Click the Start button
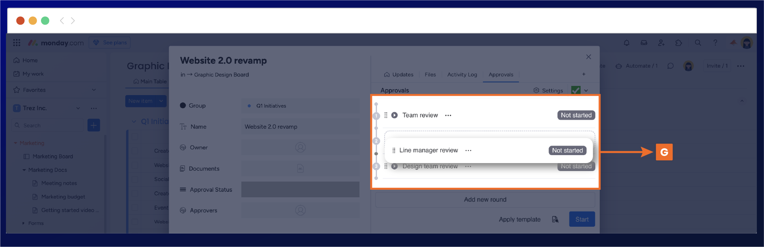 [x=581, y=220]
